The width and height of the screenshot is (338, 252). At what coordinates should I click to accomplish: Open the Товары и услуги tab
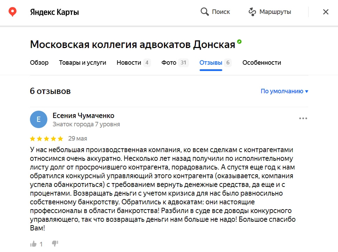point(82,63)
